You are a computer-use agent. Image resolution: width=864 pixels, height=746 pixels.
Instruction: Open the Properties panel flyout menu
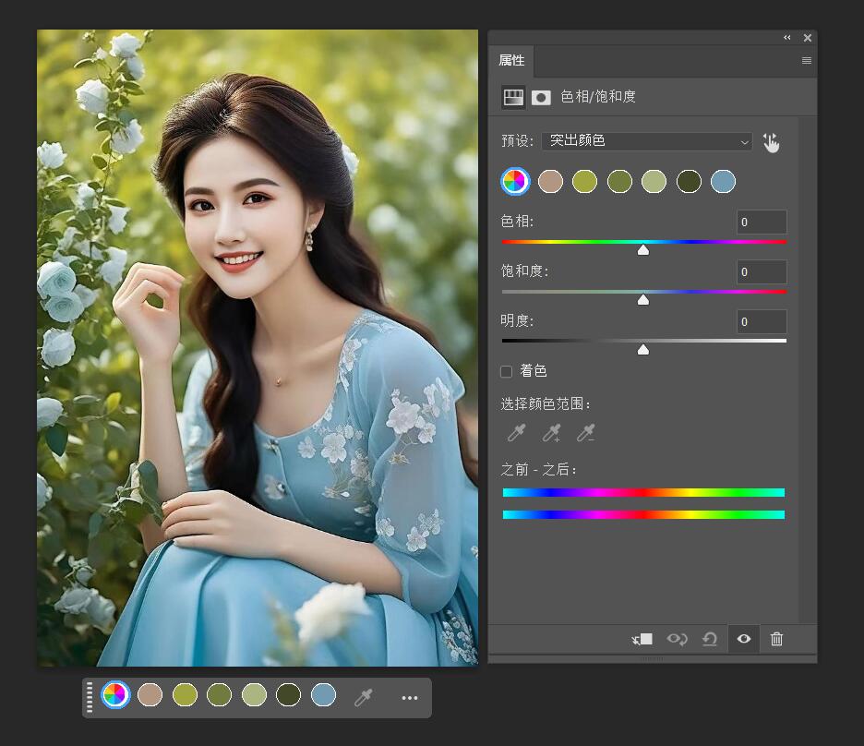point(807,61)
